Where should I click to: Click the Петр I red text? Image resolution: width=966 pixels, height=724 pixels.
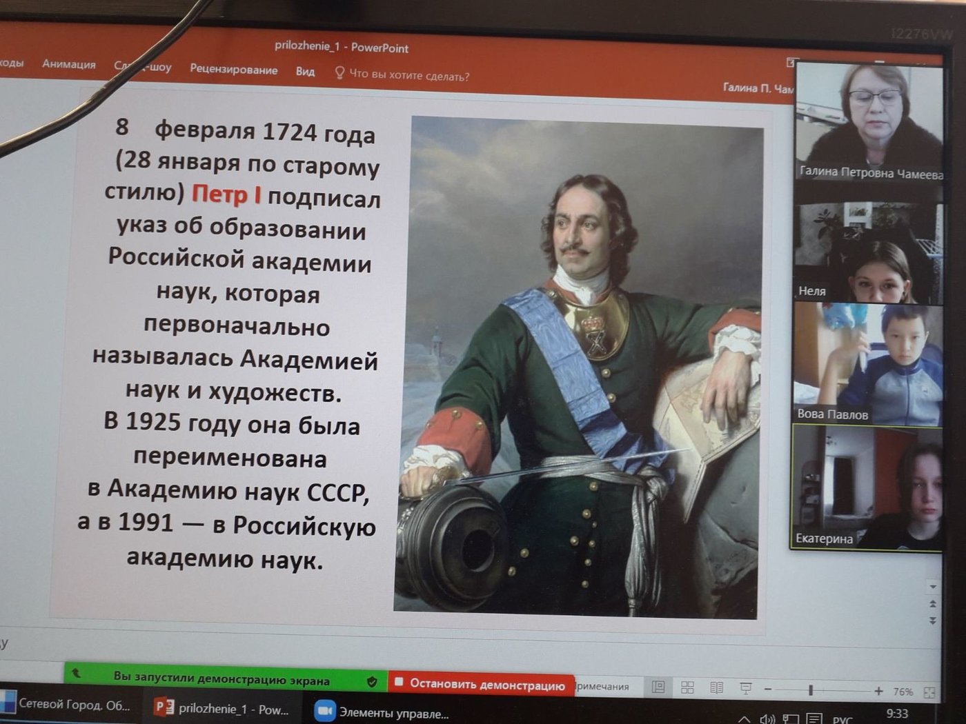[x=226, y=194]
